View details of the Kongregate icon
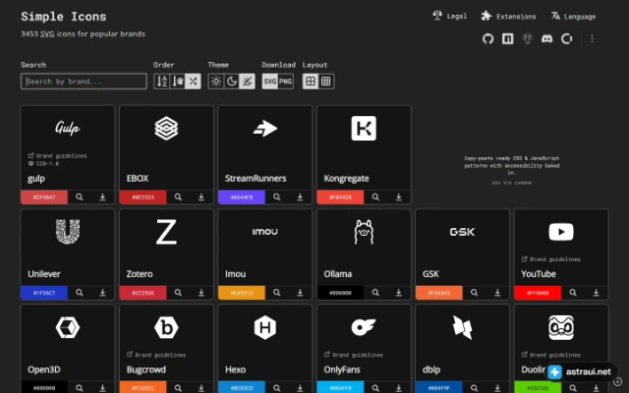Viewport: 629px width, 393px height. pyautogui.click(x=375, y=196)
